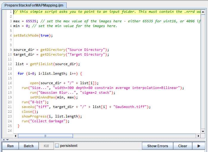Toggle the persistent checkbox

(57, 146)
